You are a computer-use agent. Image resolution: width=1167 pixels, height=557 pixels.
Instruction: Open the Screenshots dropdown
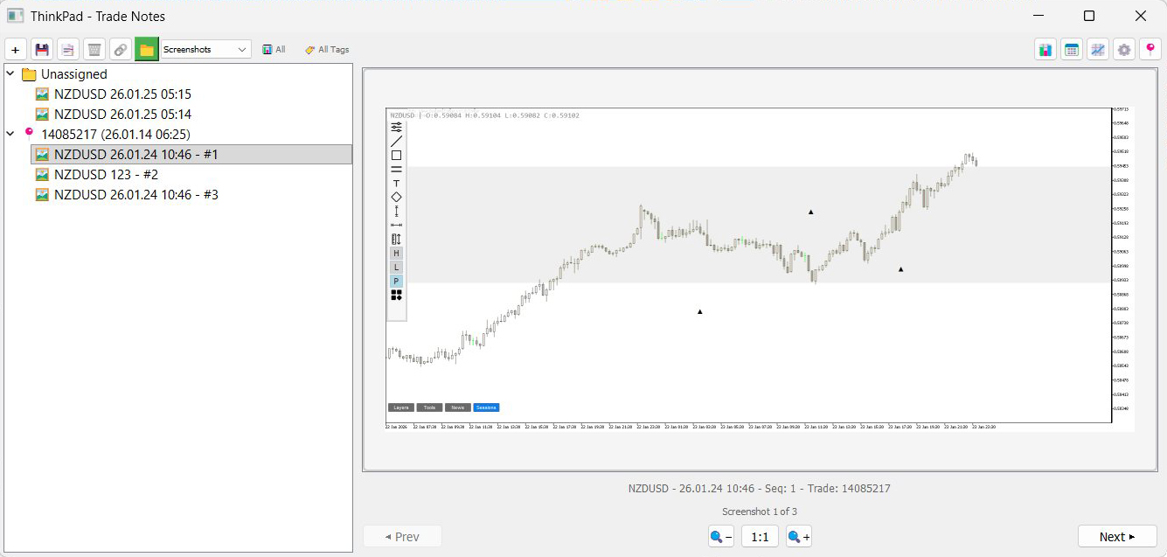pyautogui.click(x=206, y=50)
